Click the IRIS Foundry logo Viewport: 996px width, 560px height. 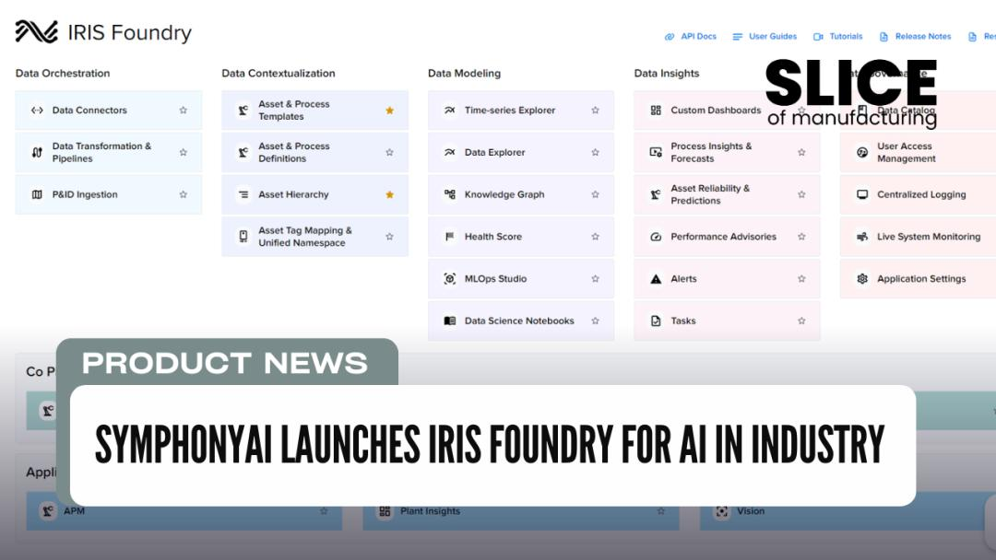pos(37,31)
